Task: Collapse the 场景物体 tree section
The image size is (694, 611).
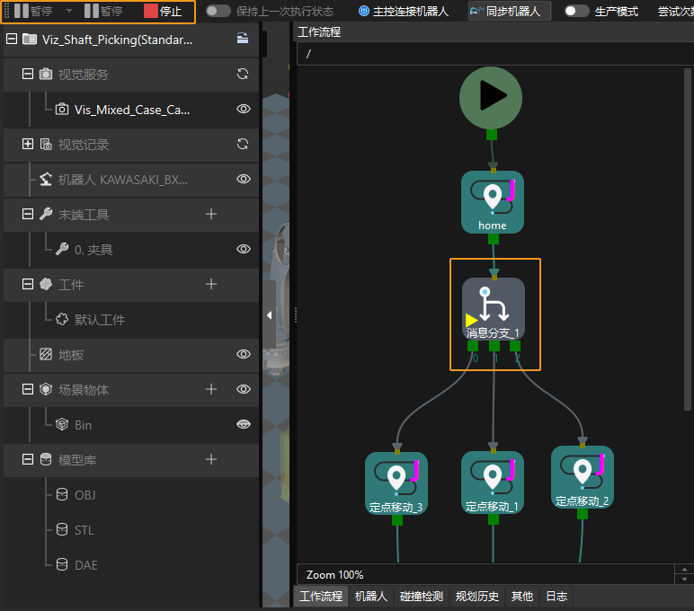Action: [28, 389]
